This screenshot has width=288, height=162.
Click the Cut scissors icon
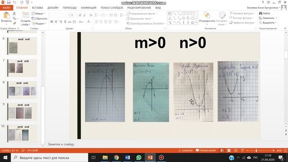pos(14,13)
